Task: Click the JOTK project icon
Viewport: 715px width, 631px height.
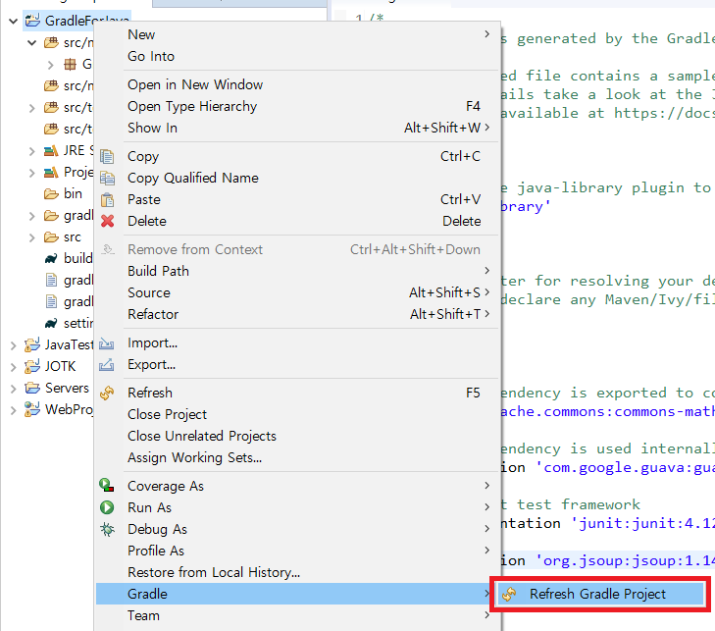Action: coord(32,366)
